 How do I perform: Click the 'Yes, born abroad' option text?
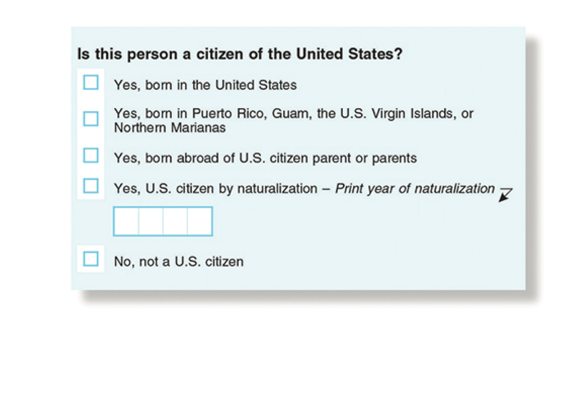(265, 158)
